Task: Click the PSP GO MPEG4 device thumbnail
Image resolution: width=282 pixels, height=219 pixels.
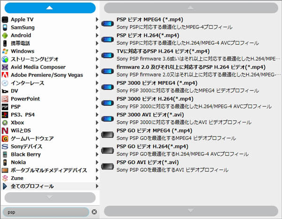Action: (x=107, y=135)
